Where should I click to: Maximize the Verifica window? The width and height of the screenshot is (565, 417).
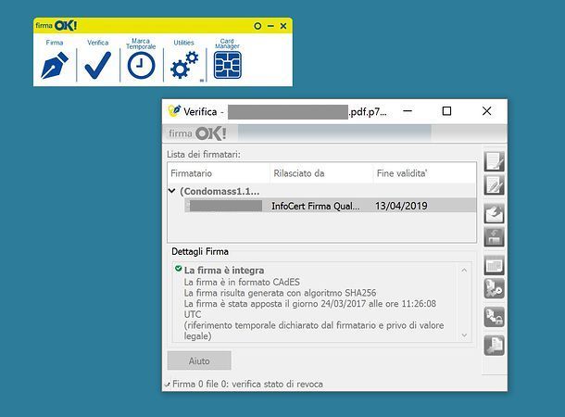(446, 111)
